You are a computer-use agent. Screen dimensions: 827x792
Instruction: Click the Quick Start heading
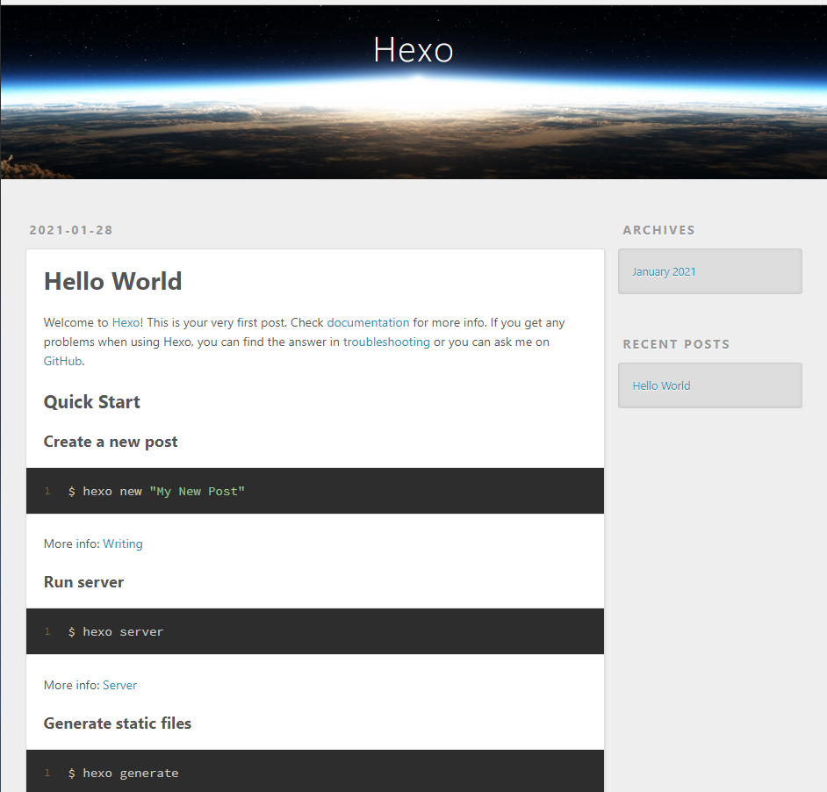coord(92,402)
